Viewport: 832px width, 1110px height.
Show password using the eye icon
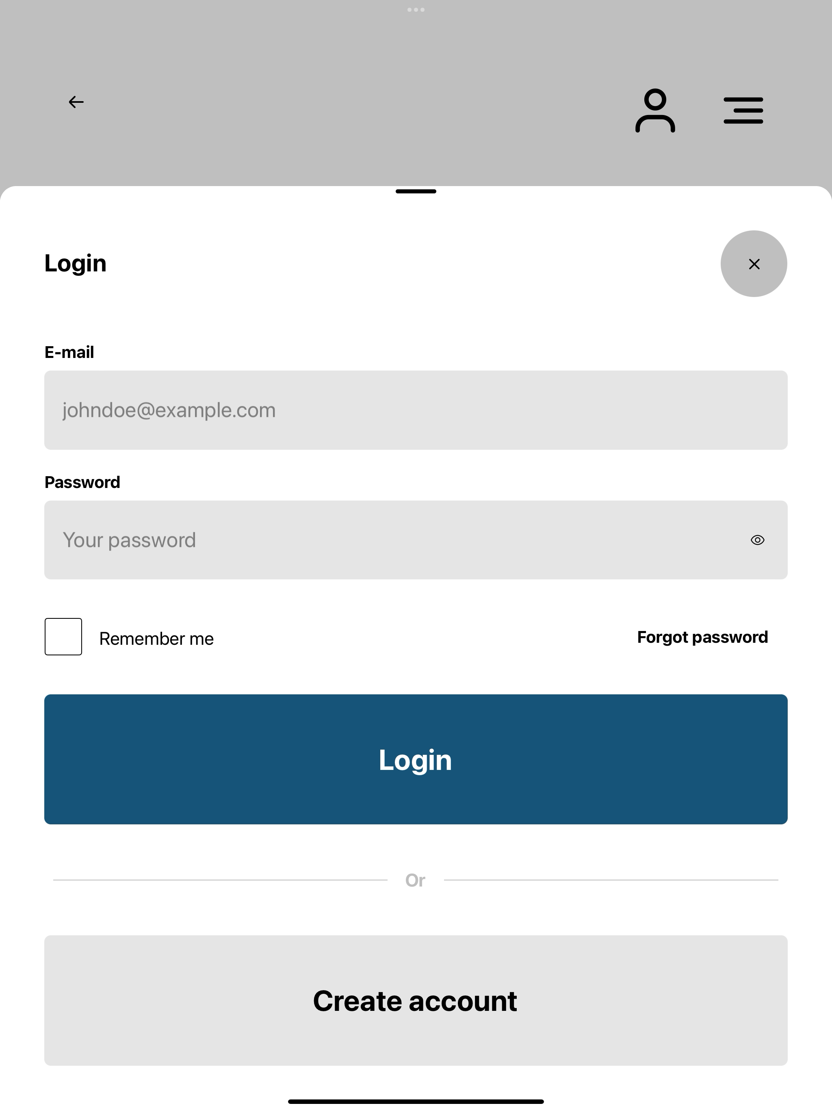pos(757,540)
